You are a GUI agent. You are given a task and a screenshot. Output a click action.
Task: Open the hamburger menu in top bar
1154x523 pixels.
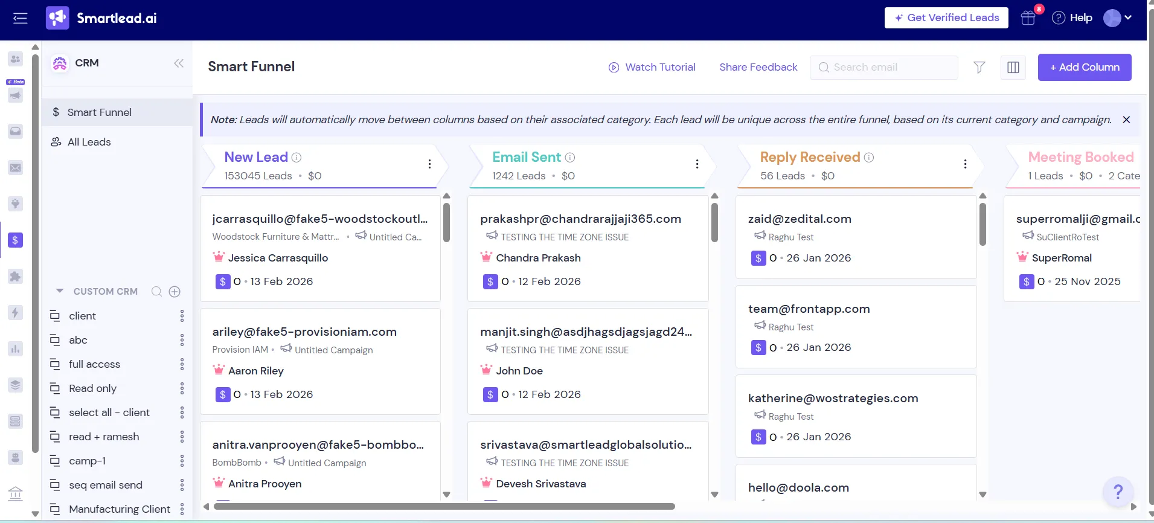(x=20, y=18)
